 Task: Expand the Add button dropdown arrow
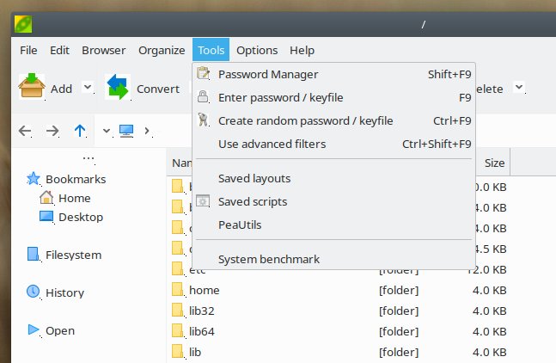coord(88,87)
